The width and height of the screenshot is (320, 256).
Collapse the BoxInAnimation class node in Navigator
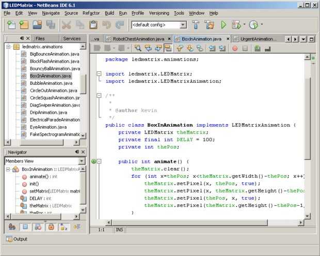[8, 169]
